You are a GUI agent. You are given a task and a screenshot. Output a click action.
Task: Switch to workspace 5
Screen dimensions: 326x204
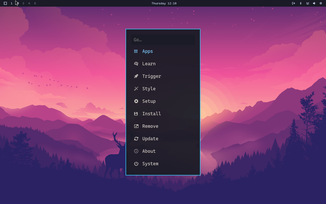35,3
